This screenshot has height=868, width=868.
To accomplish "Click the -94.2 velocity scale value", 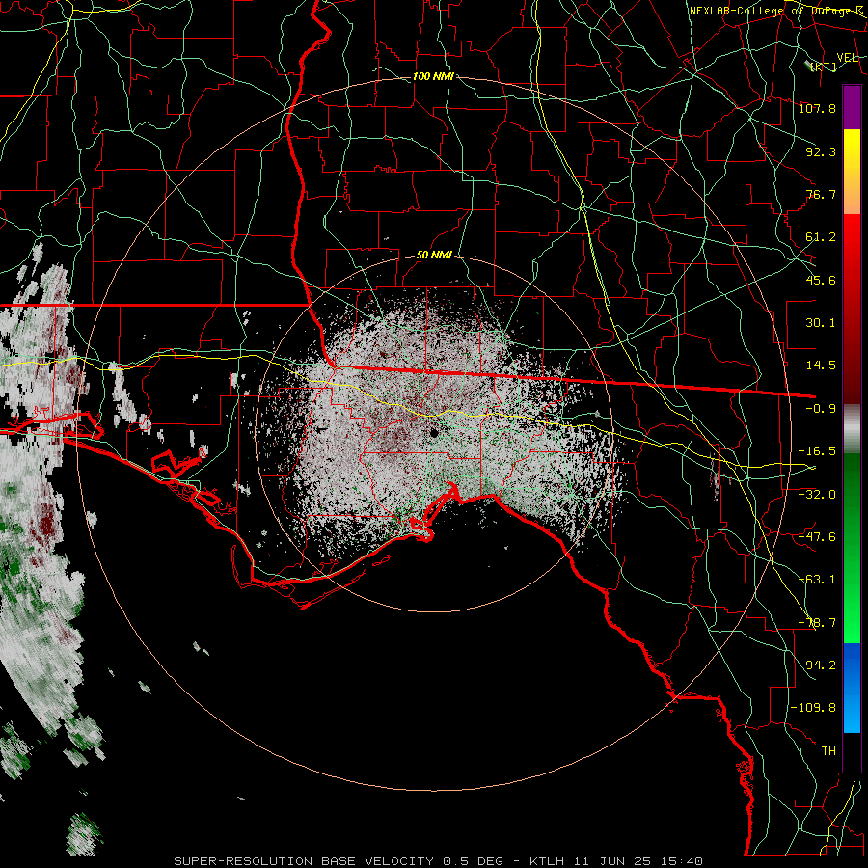I will (x=817, y=665).
